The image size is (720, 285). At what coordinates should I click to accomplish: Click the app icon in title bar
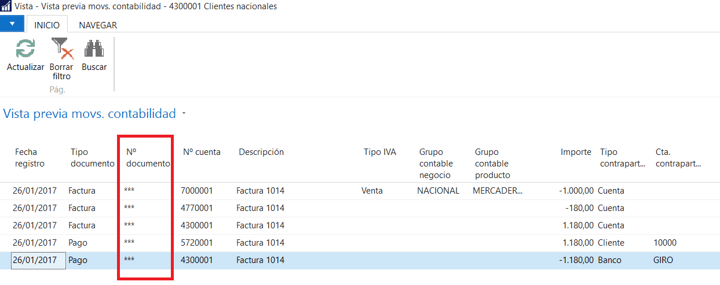(6, 6)
